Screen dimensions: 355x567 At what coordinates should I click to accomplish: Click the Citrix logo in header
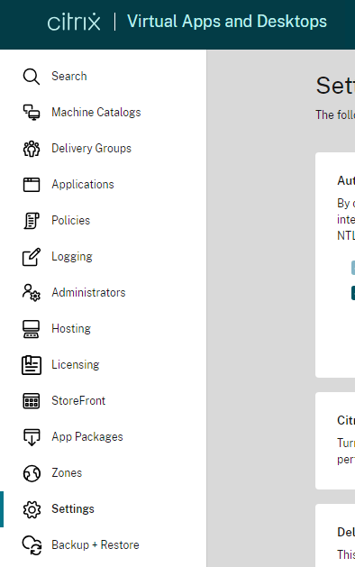[x=74, y=22]
